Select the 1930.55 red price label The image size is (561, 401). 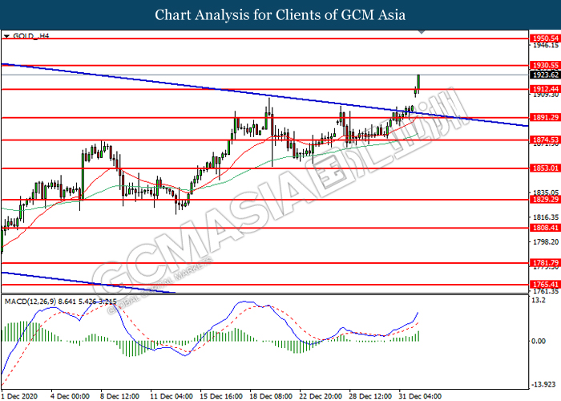click(545, 65)
